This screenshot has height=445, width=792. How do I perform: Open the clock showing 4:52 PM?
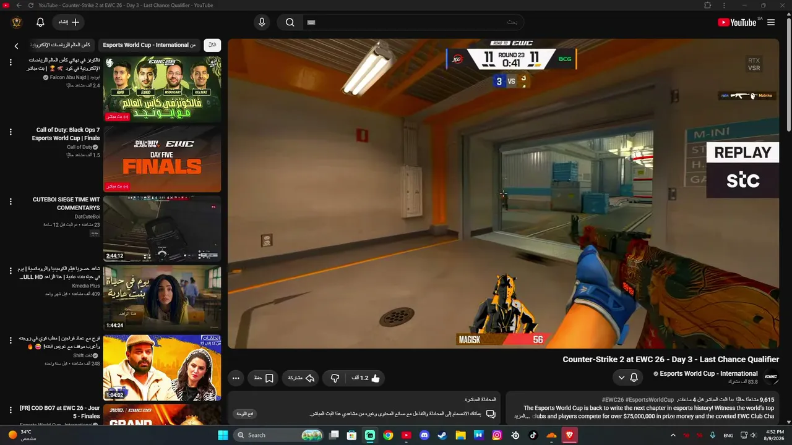pos(775,435)
